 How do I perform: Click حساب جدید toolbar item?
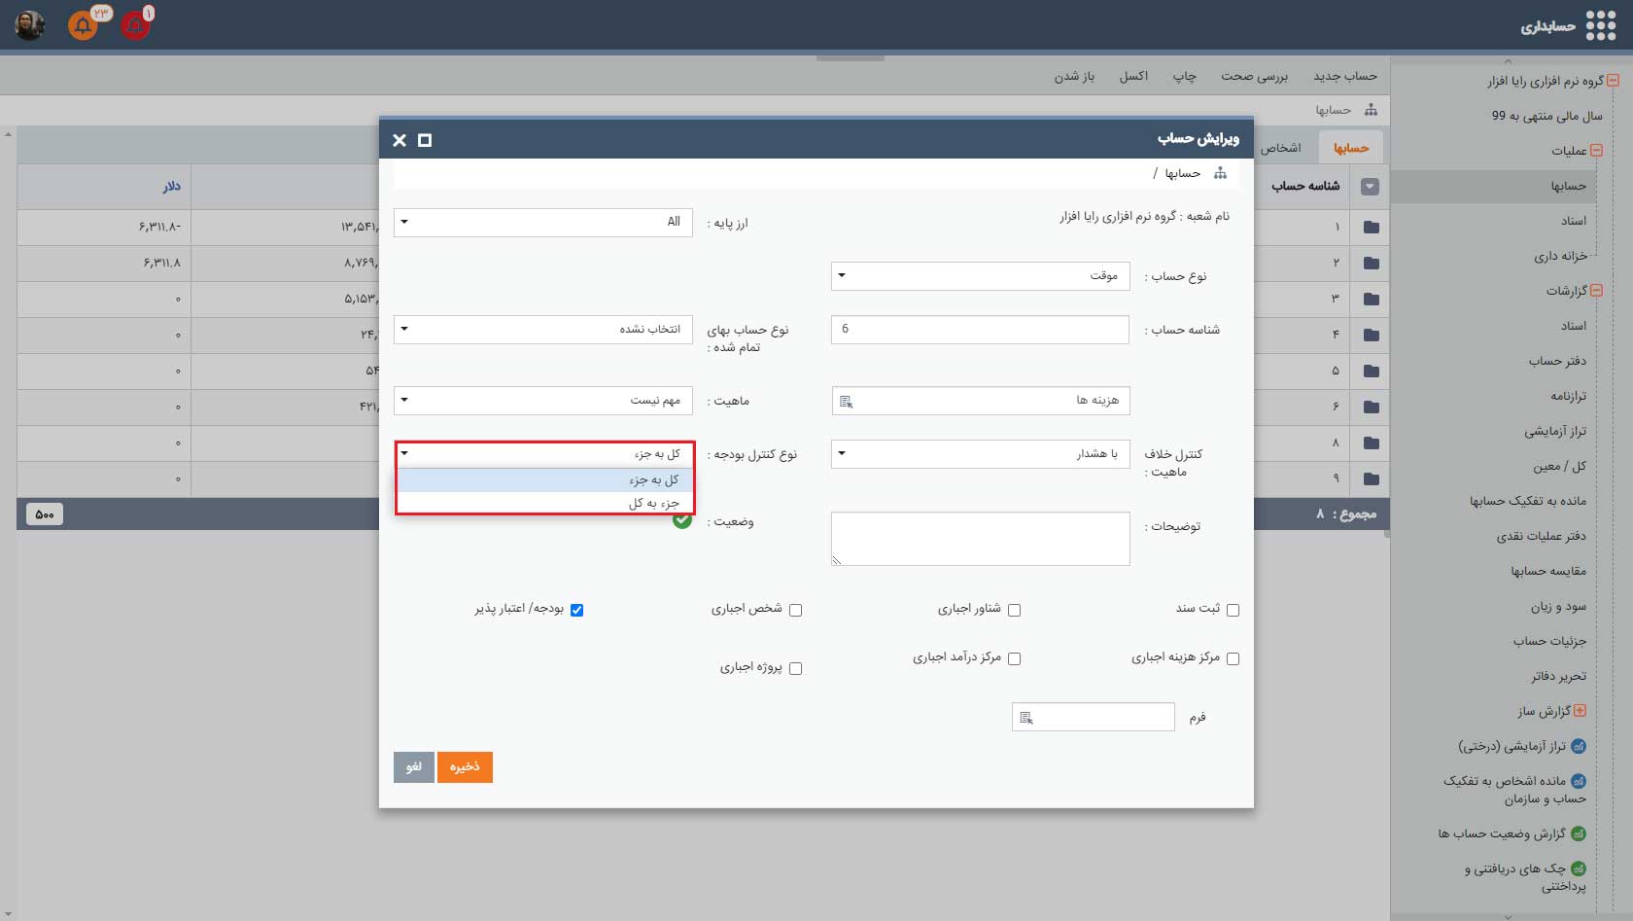coord(1345,76)
